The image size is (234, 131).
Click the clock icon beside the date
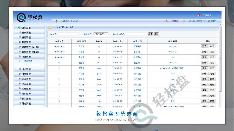coord(184,21)
